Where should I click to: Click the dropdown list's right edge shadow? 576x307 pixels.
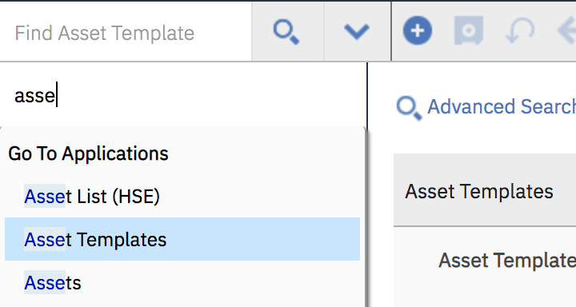coord(366,217)
